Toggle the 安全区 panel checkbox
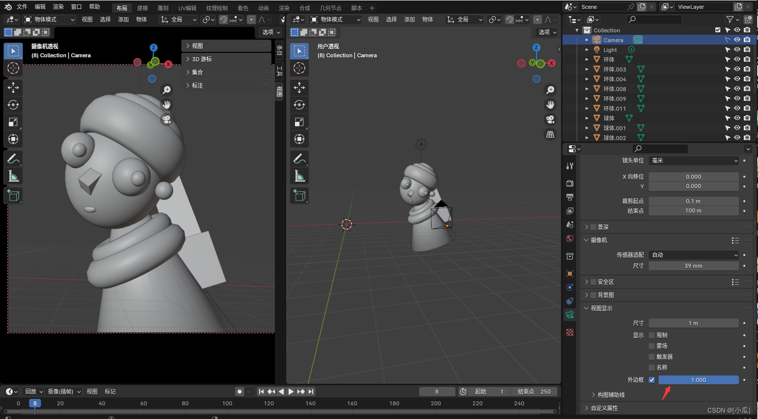Screen dimensions: 758x419 pos(593,282)
